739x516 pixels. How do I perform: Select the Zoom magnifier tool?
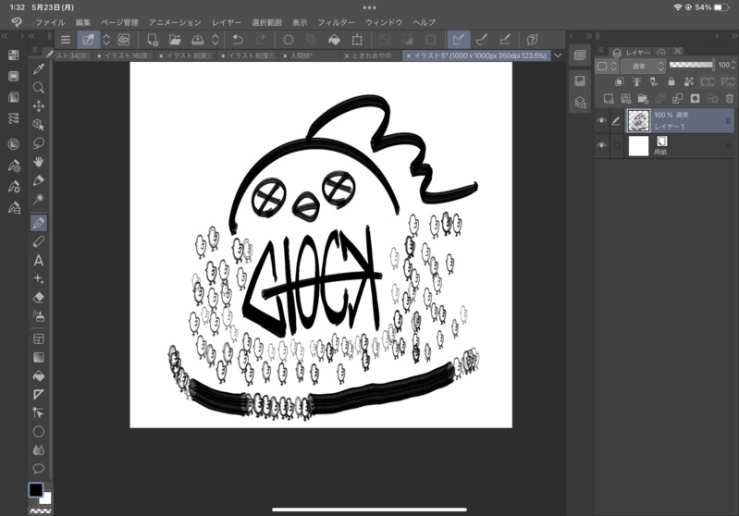point(39,88)
